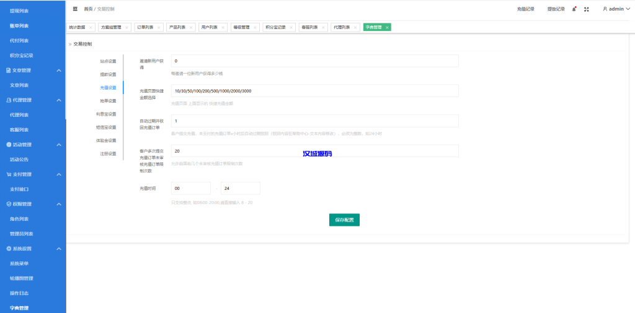Close the 用户列表 tab via X icon
Viewport: 635px width, 313px height.
point(224,28)
